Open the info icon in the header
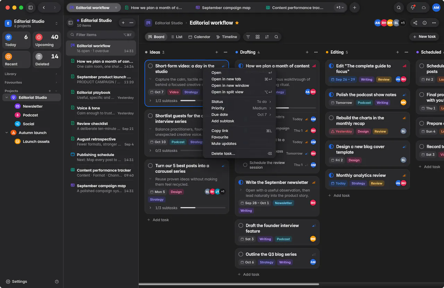The image size is (444, 288). (x=425, y=23)
